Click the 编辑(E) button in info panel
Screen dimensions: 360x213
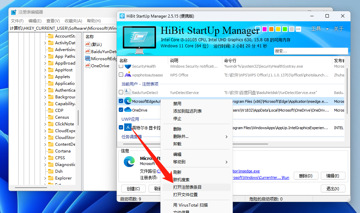click(333, 176)
